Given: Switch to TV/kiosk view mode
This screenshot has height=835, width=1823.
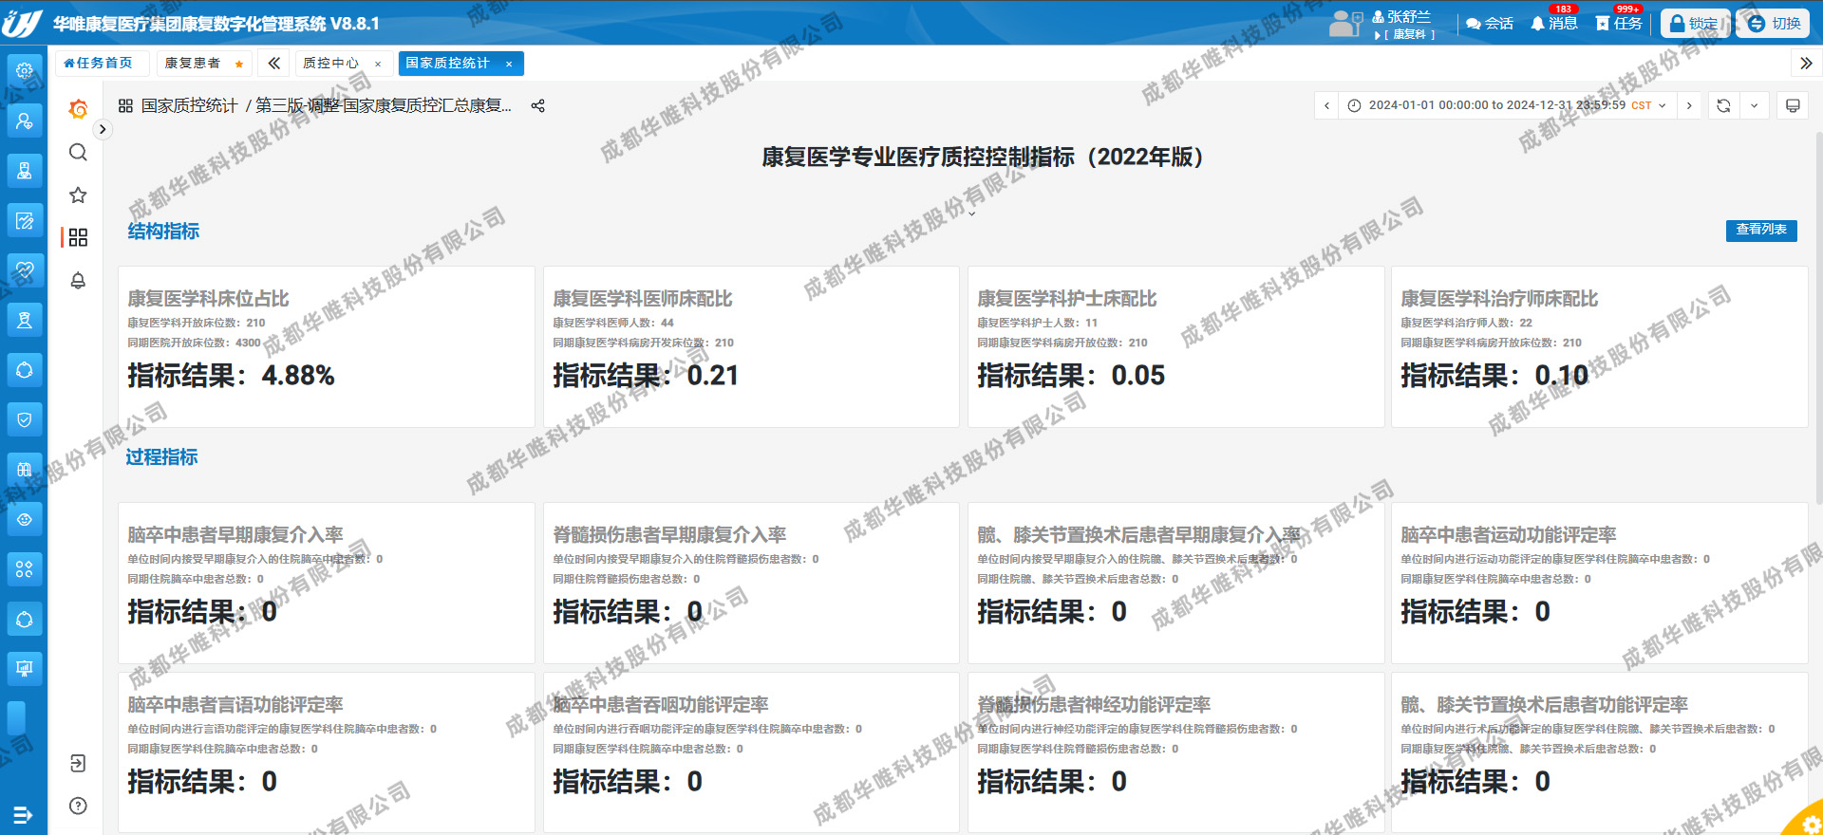Looking at the screenshot, I should click(x=1793, y=105).
